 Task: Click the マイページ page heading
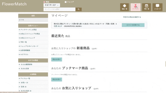click(59, 16)
